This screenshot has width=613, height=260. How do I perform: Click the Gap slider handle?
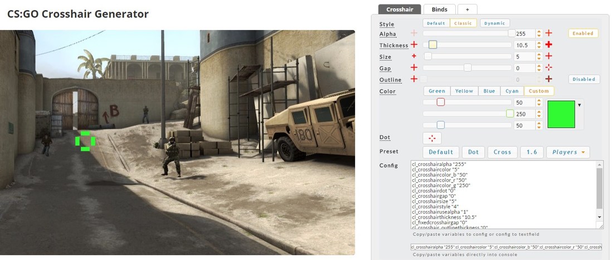click(x=467, y=68)
